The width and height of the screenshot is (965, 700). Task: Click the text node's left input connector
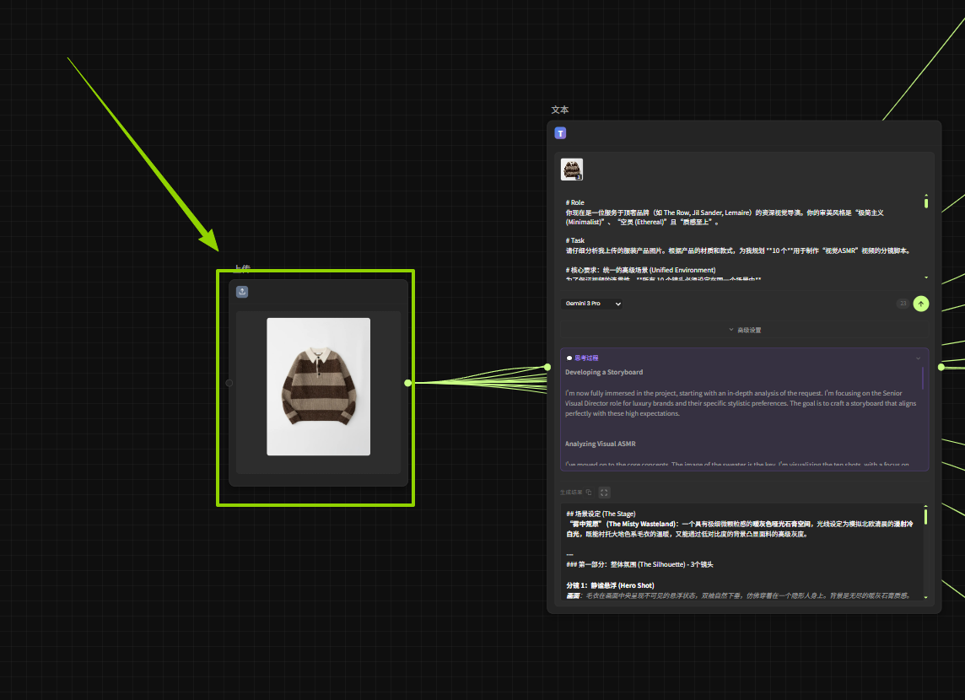547,368
